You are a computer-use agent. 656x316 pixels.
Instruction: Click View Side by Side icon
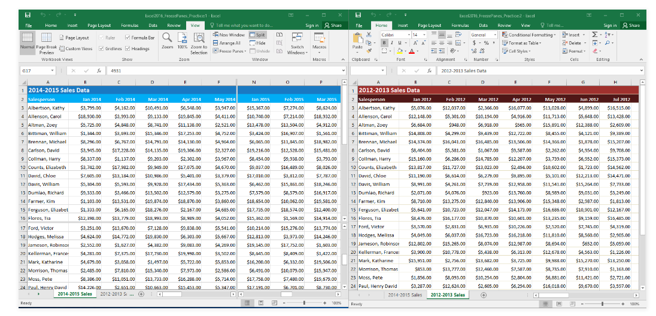[x=280, y=35]
